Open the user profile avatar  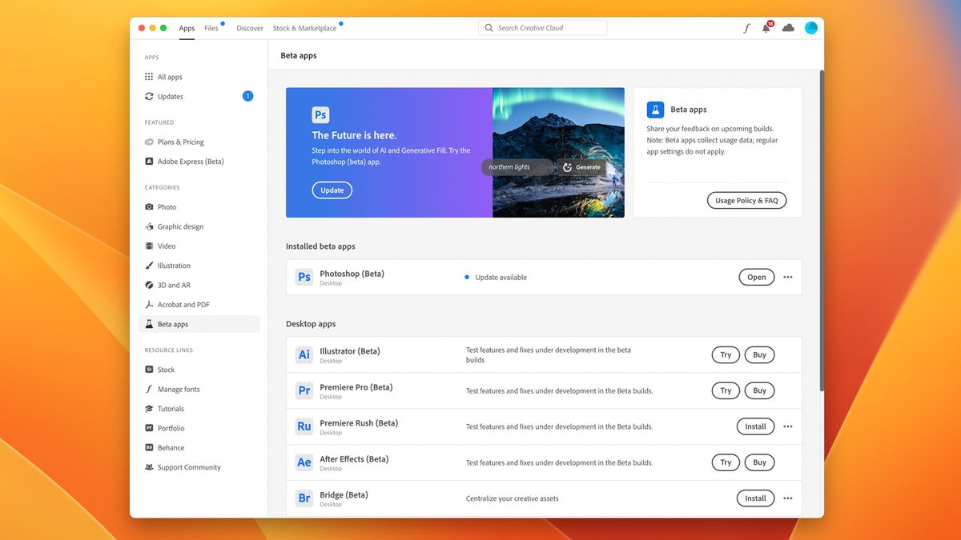tap(810, 28)
